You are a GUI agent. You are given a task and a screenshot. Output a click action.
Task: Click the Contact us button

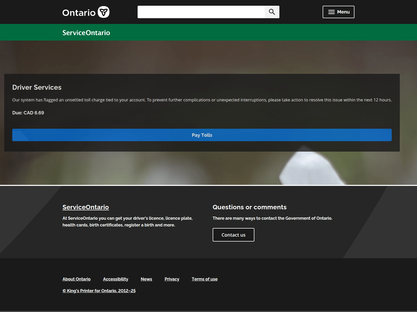pos(234,235)
